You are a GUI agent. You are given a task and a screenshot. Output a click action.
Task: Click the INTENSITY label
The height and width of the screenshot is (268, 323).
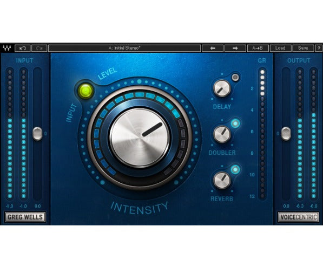(140, 208)
